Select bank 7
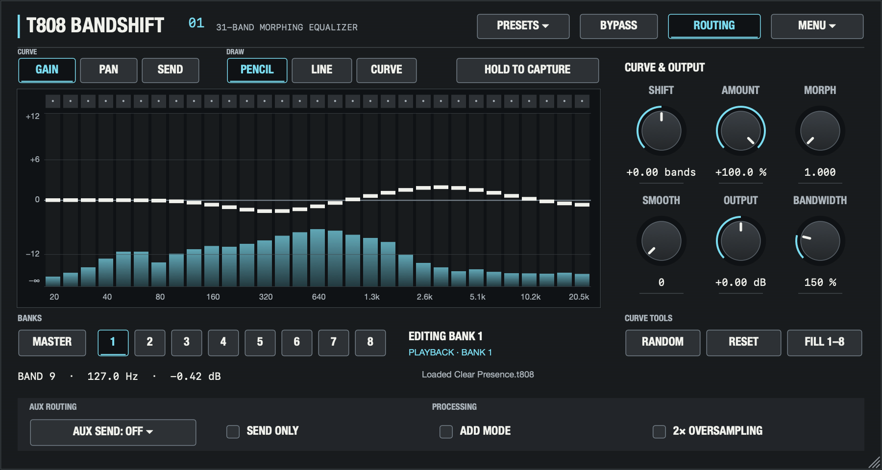Viewport: 882px width, 470px height. [x=334, y=343]
